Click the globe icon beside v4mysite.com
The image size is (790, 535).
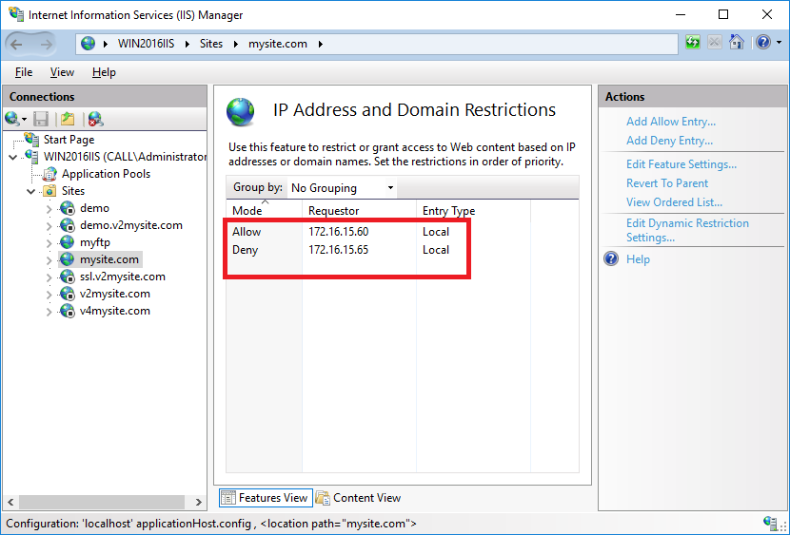click(67, 311)
